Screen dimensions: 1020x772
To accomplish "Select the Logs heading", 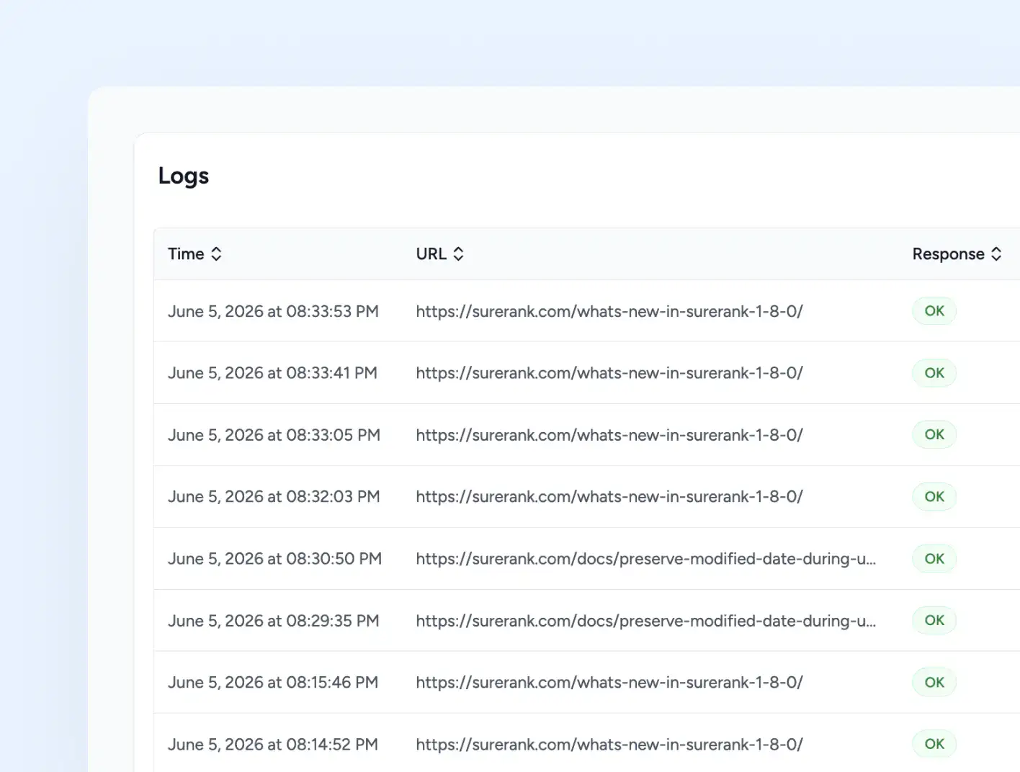I will point(184,176).
